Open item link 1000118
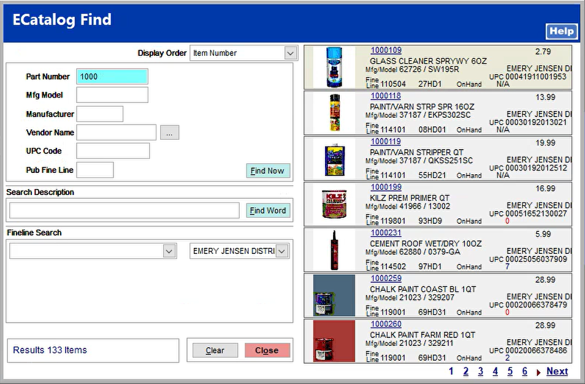Viewport: 585px width, 384px height. coord(386,96)
